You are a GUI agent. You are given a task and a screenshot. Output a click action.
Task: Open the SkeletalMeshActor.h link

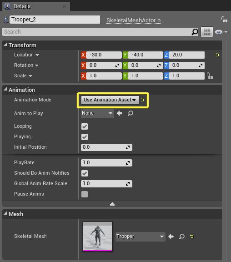click(x=133, y=20)
